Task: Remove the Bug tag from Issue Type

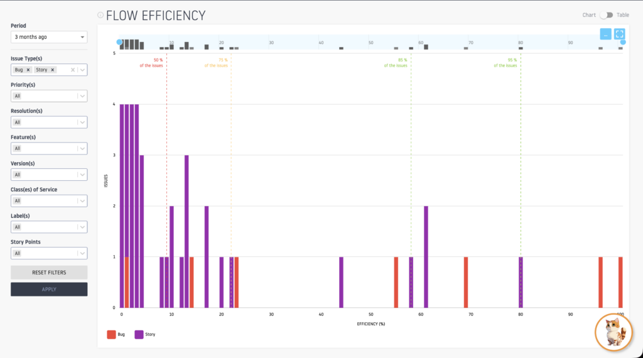Action: (28, 70)
